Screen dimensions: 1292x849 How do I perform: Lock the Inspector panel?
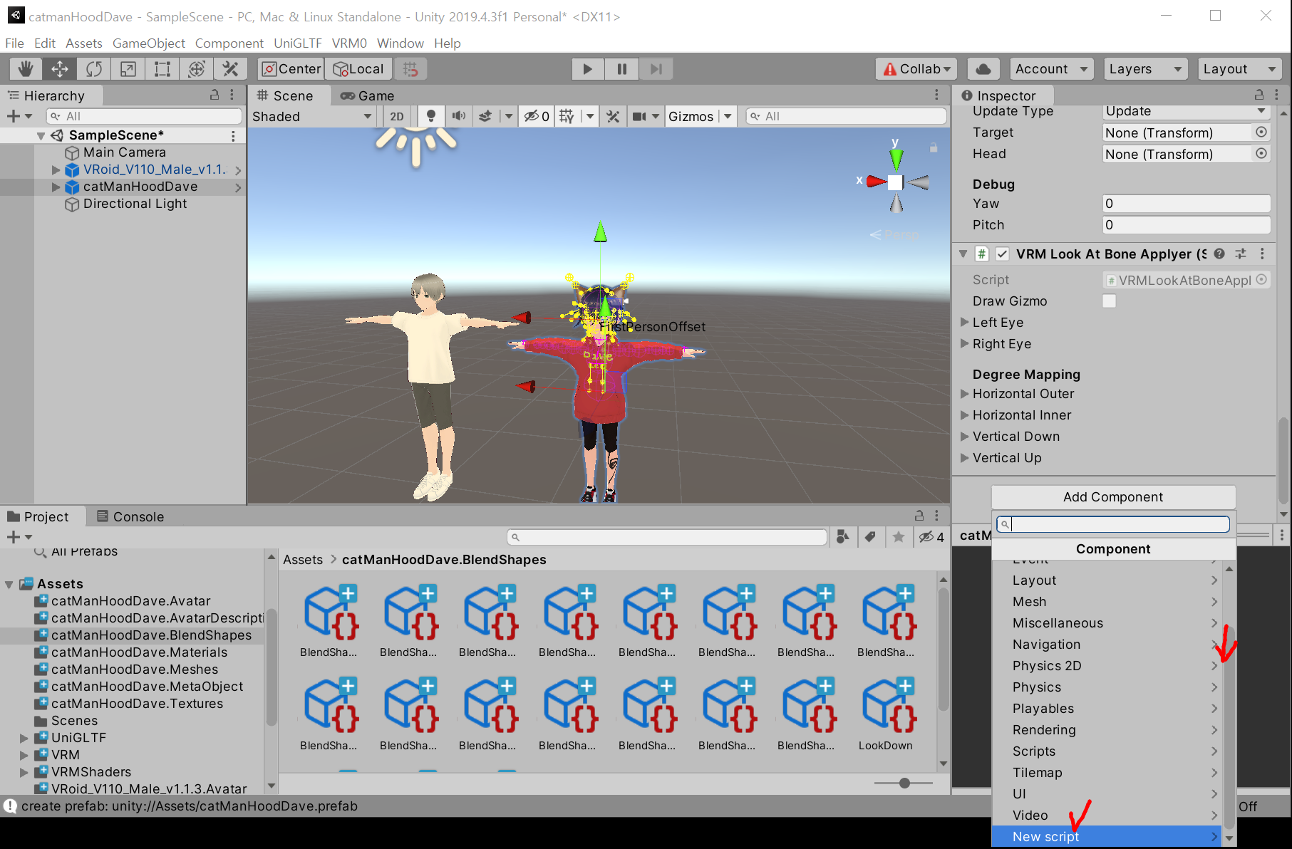coord(1259,95)
